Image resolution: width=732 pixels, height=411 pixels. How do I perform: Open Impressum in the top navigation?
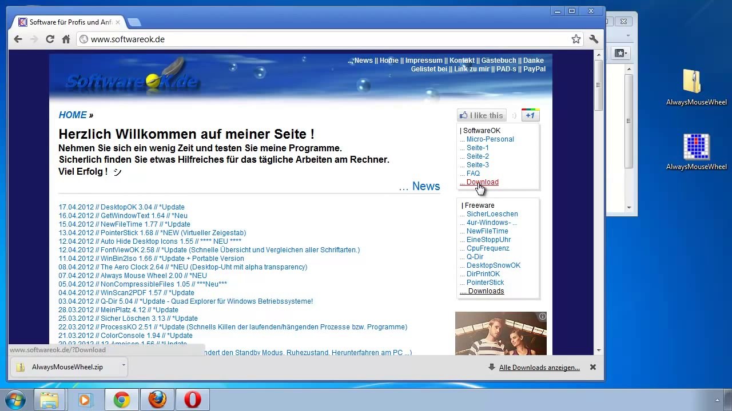point(424,61)
